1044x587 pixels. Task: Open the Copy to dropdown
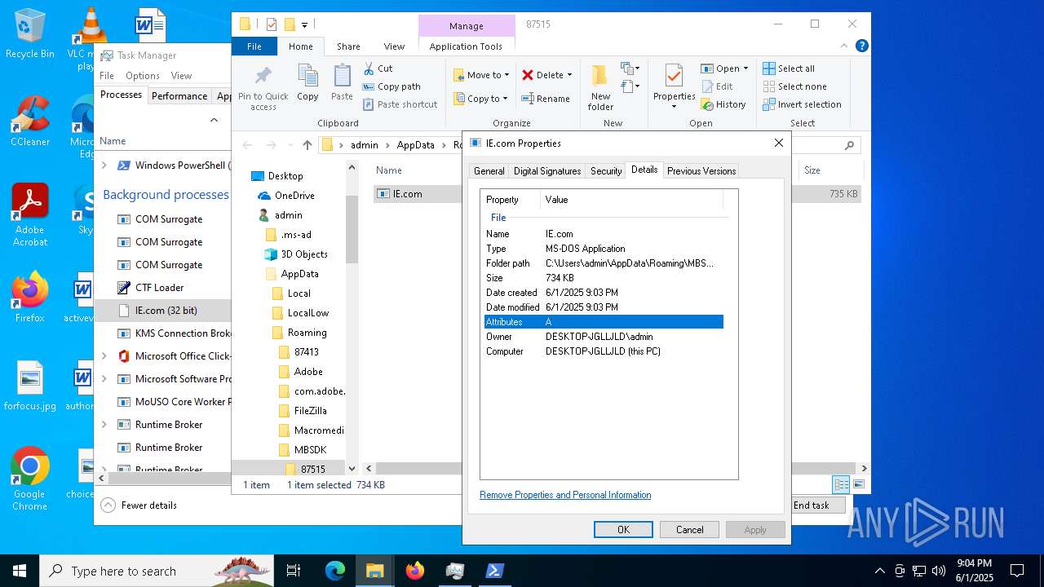tap(481, 99)
